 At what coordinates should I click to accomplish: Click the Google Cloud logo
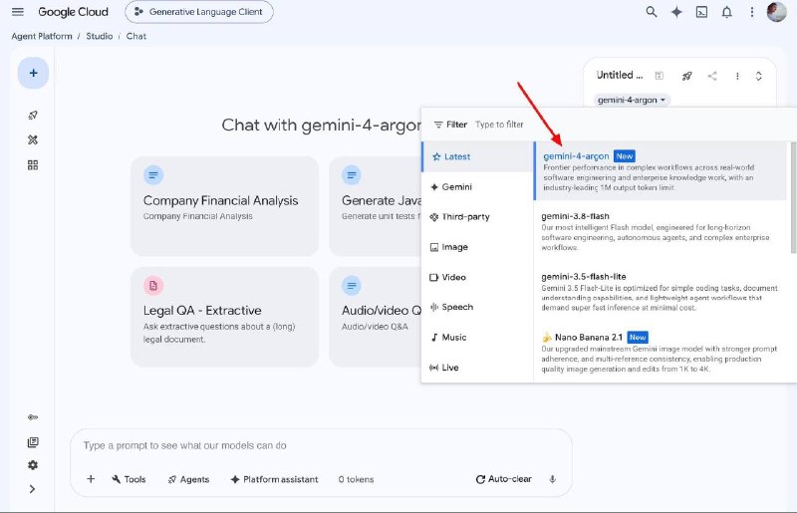point(73,12)
